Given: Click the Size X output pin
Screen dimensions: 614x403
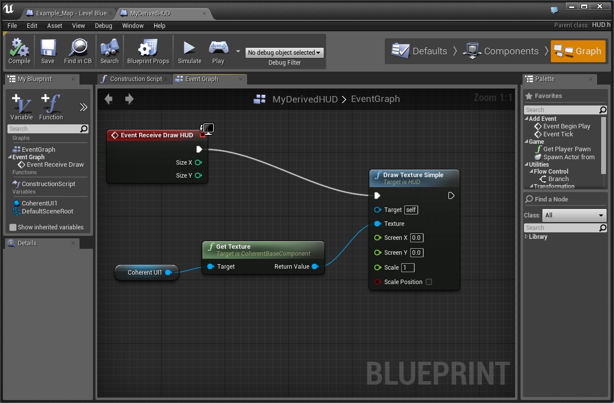Looking at the screenshot, I should [x=198, y=163].
